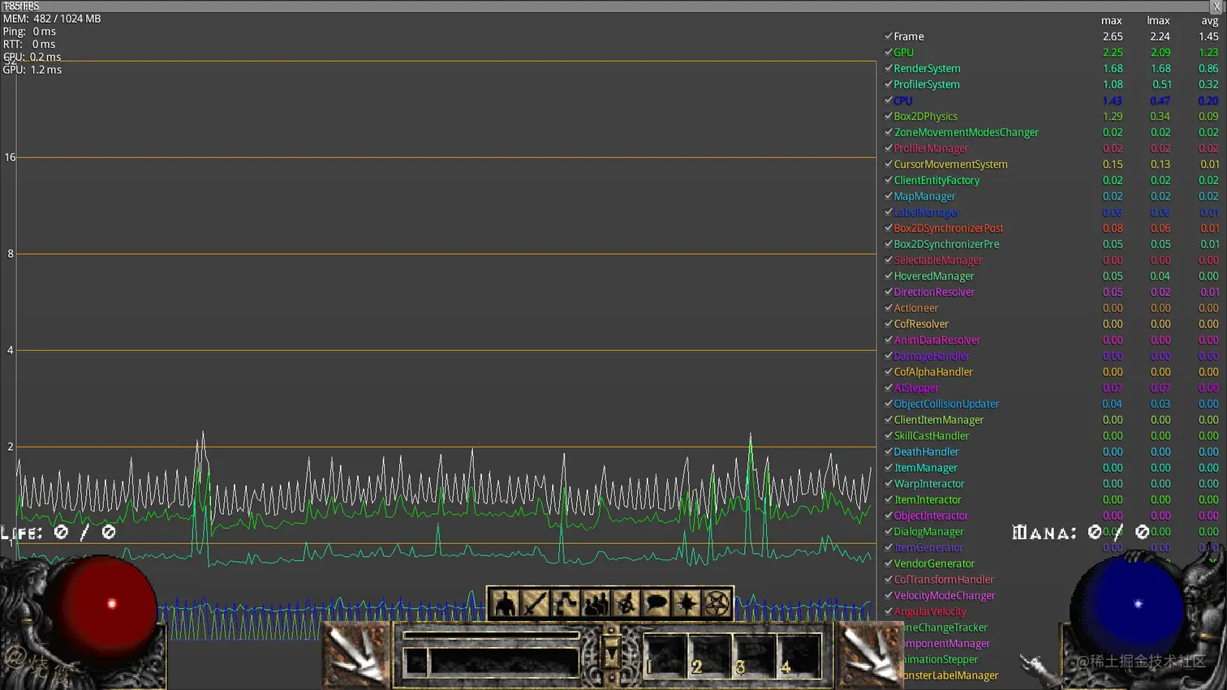
Task: Toggle the Box2DSynchronizerPre checkbox
Action: [x=889, y=244]
